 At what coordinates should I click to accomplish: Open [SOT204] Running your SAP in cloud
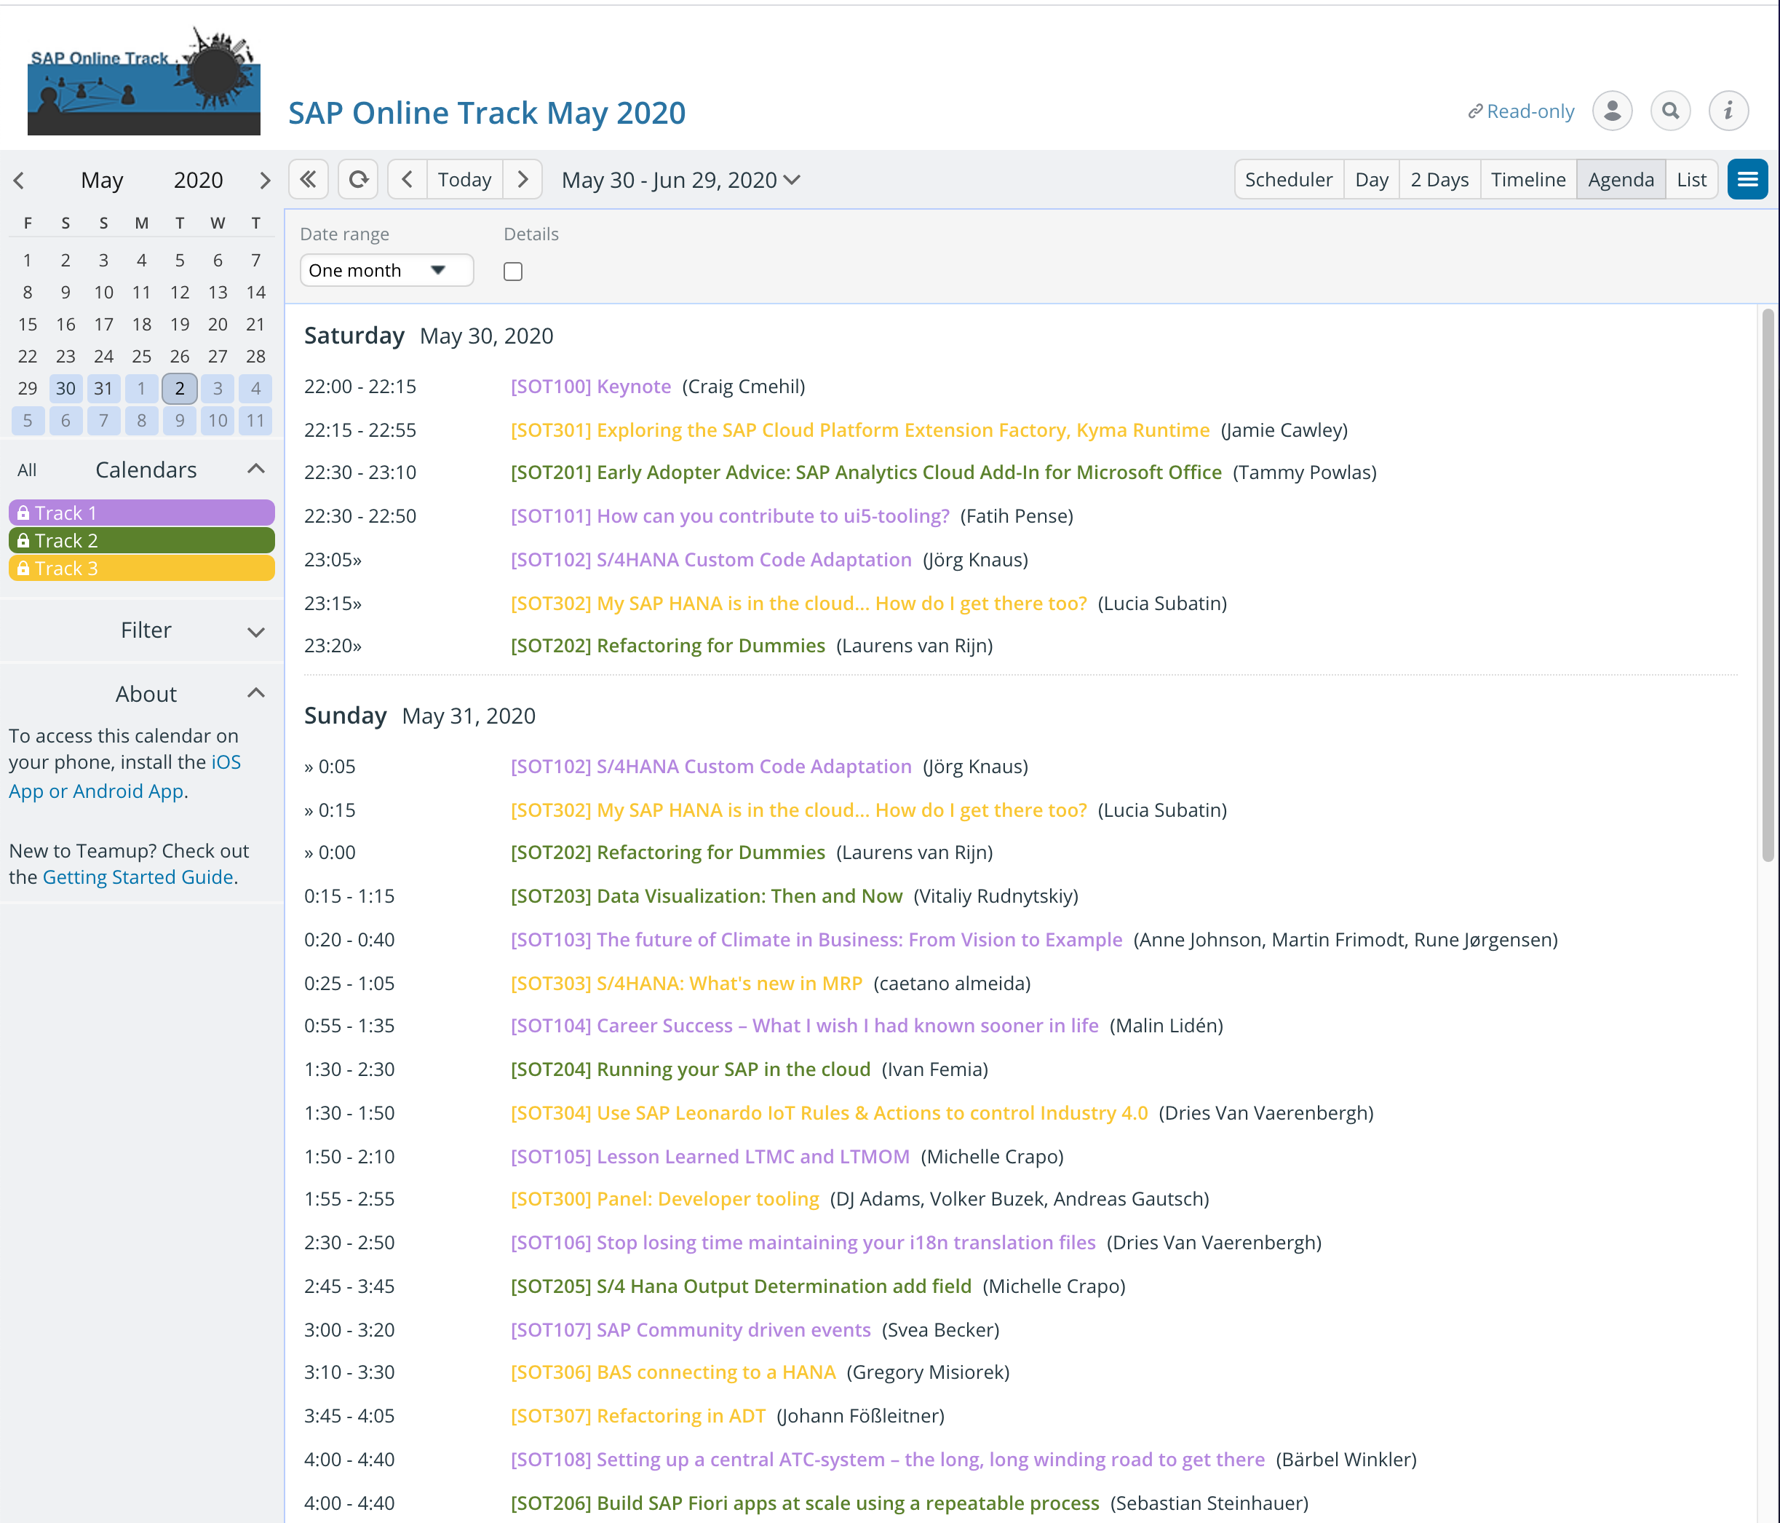click(691, 1069)
